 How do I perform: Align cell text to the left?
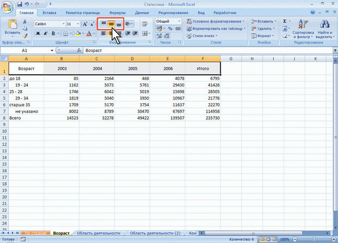(104, 33)
